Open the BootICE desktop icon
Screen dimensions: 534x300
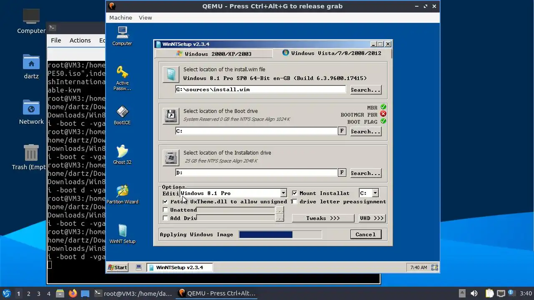pyautogui.click(x=122, y=115)
